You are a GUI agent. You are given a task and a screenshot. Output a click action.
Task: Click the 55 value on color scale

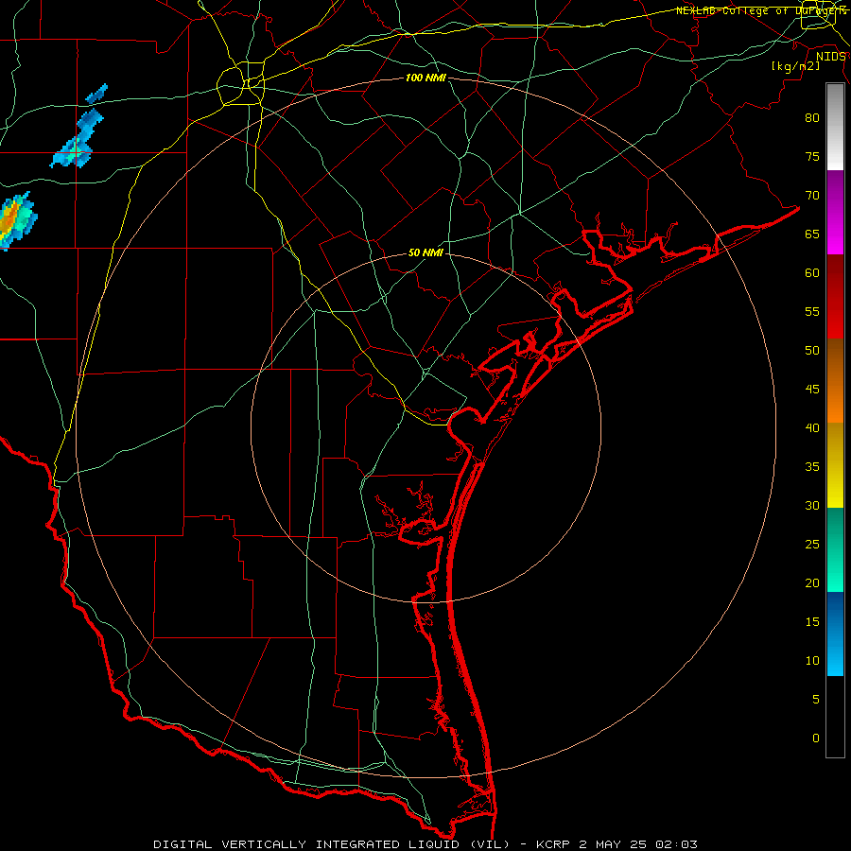812,311
